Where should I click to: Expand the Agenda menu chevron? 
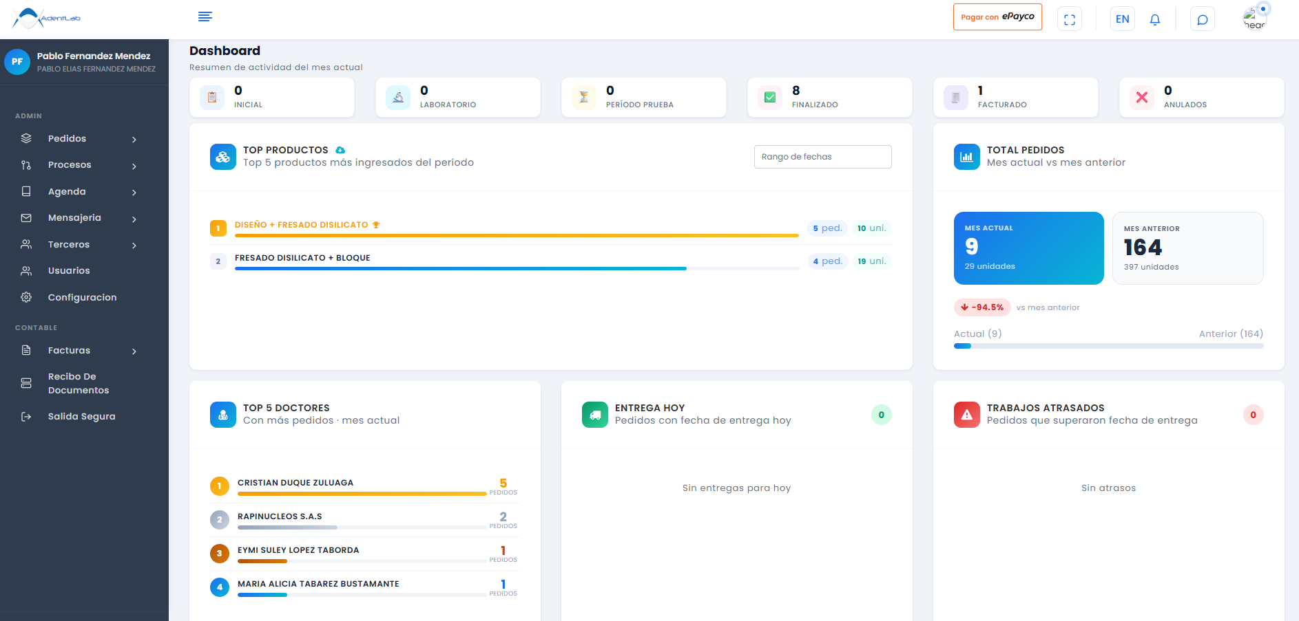pyautogui.click(x=134, y=193)
